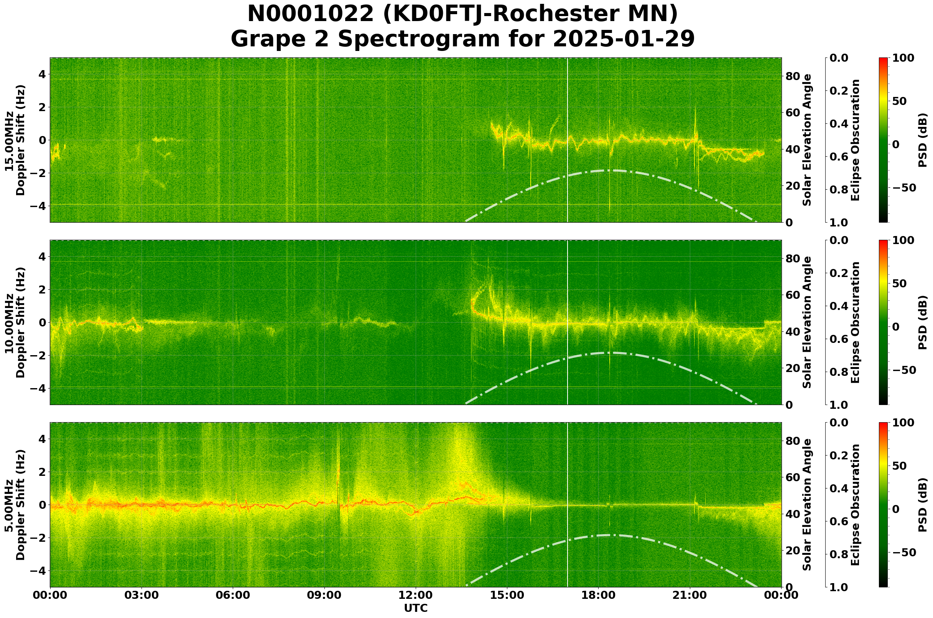This screenshot has height=618, width=933.
Task: Click the UTC axis label
Action: coord(416,609)
